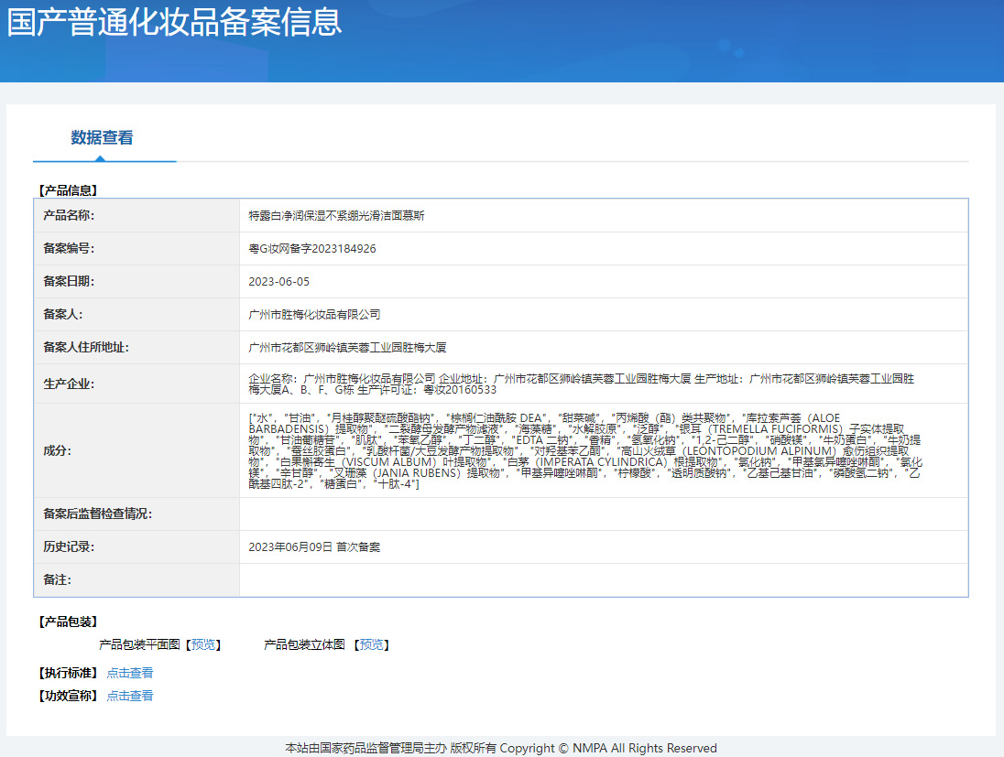Click the filing number 粤G妆网备字2023184926
The height and width of the screenshot is (757, 1004).
[x=312, y=249]
